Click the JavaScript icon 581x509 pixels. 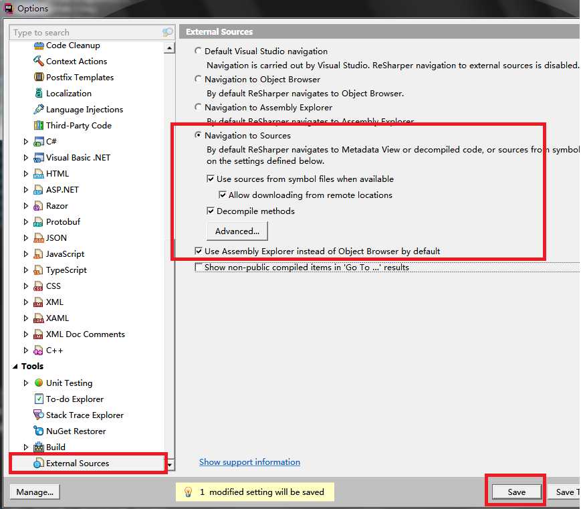tap(39, 254)
